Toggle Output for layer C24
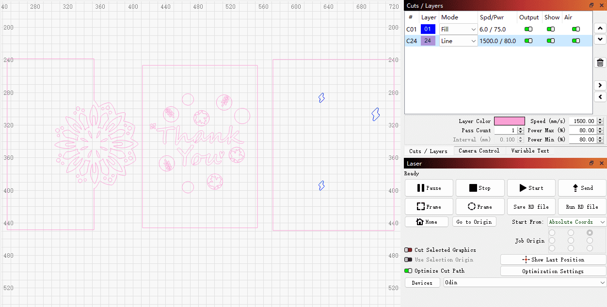Image resolution: width=607 pixels, height=307 pixels. [528, 41]
